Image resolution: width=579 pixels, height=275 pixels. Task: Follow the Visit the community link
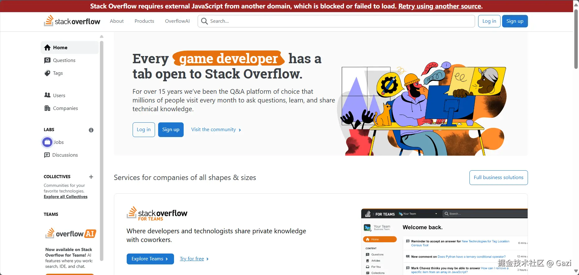click(x=216, y=130)
